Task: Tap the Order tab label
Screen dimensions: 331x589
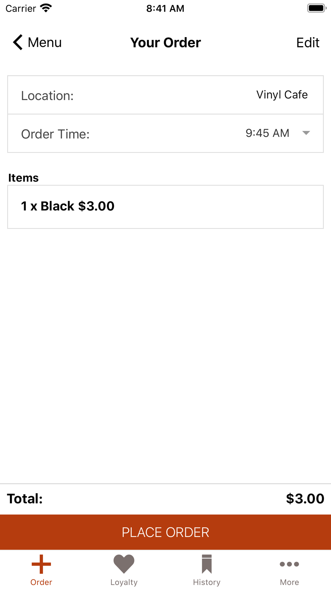Action: click(x=41, y=582)
